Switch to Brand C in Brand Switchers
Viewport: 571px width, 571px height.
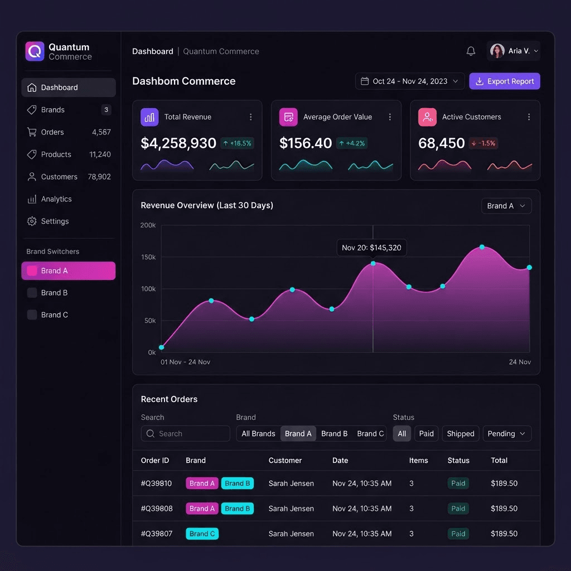(69, 314)
